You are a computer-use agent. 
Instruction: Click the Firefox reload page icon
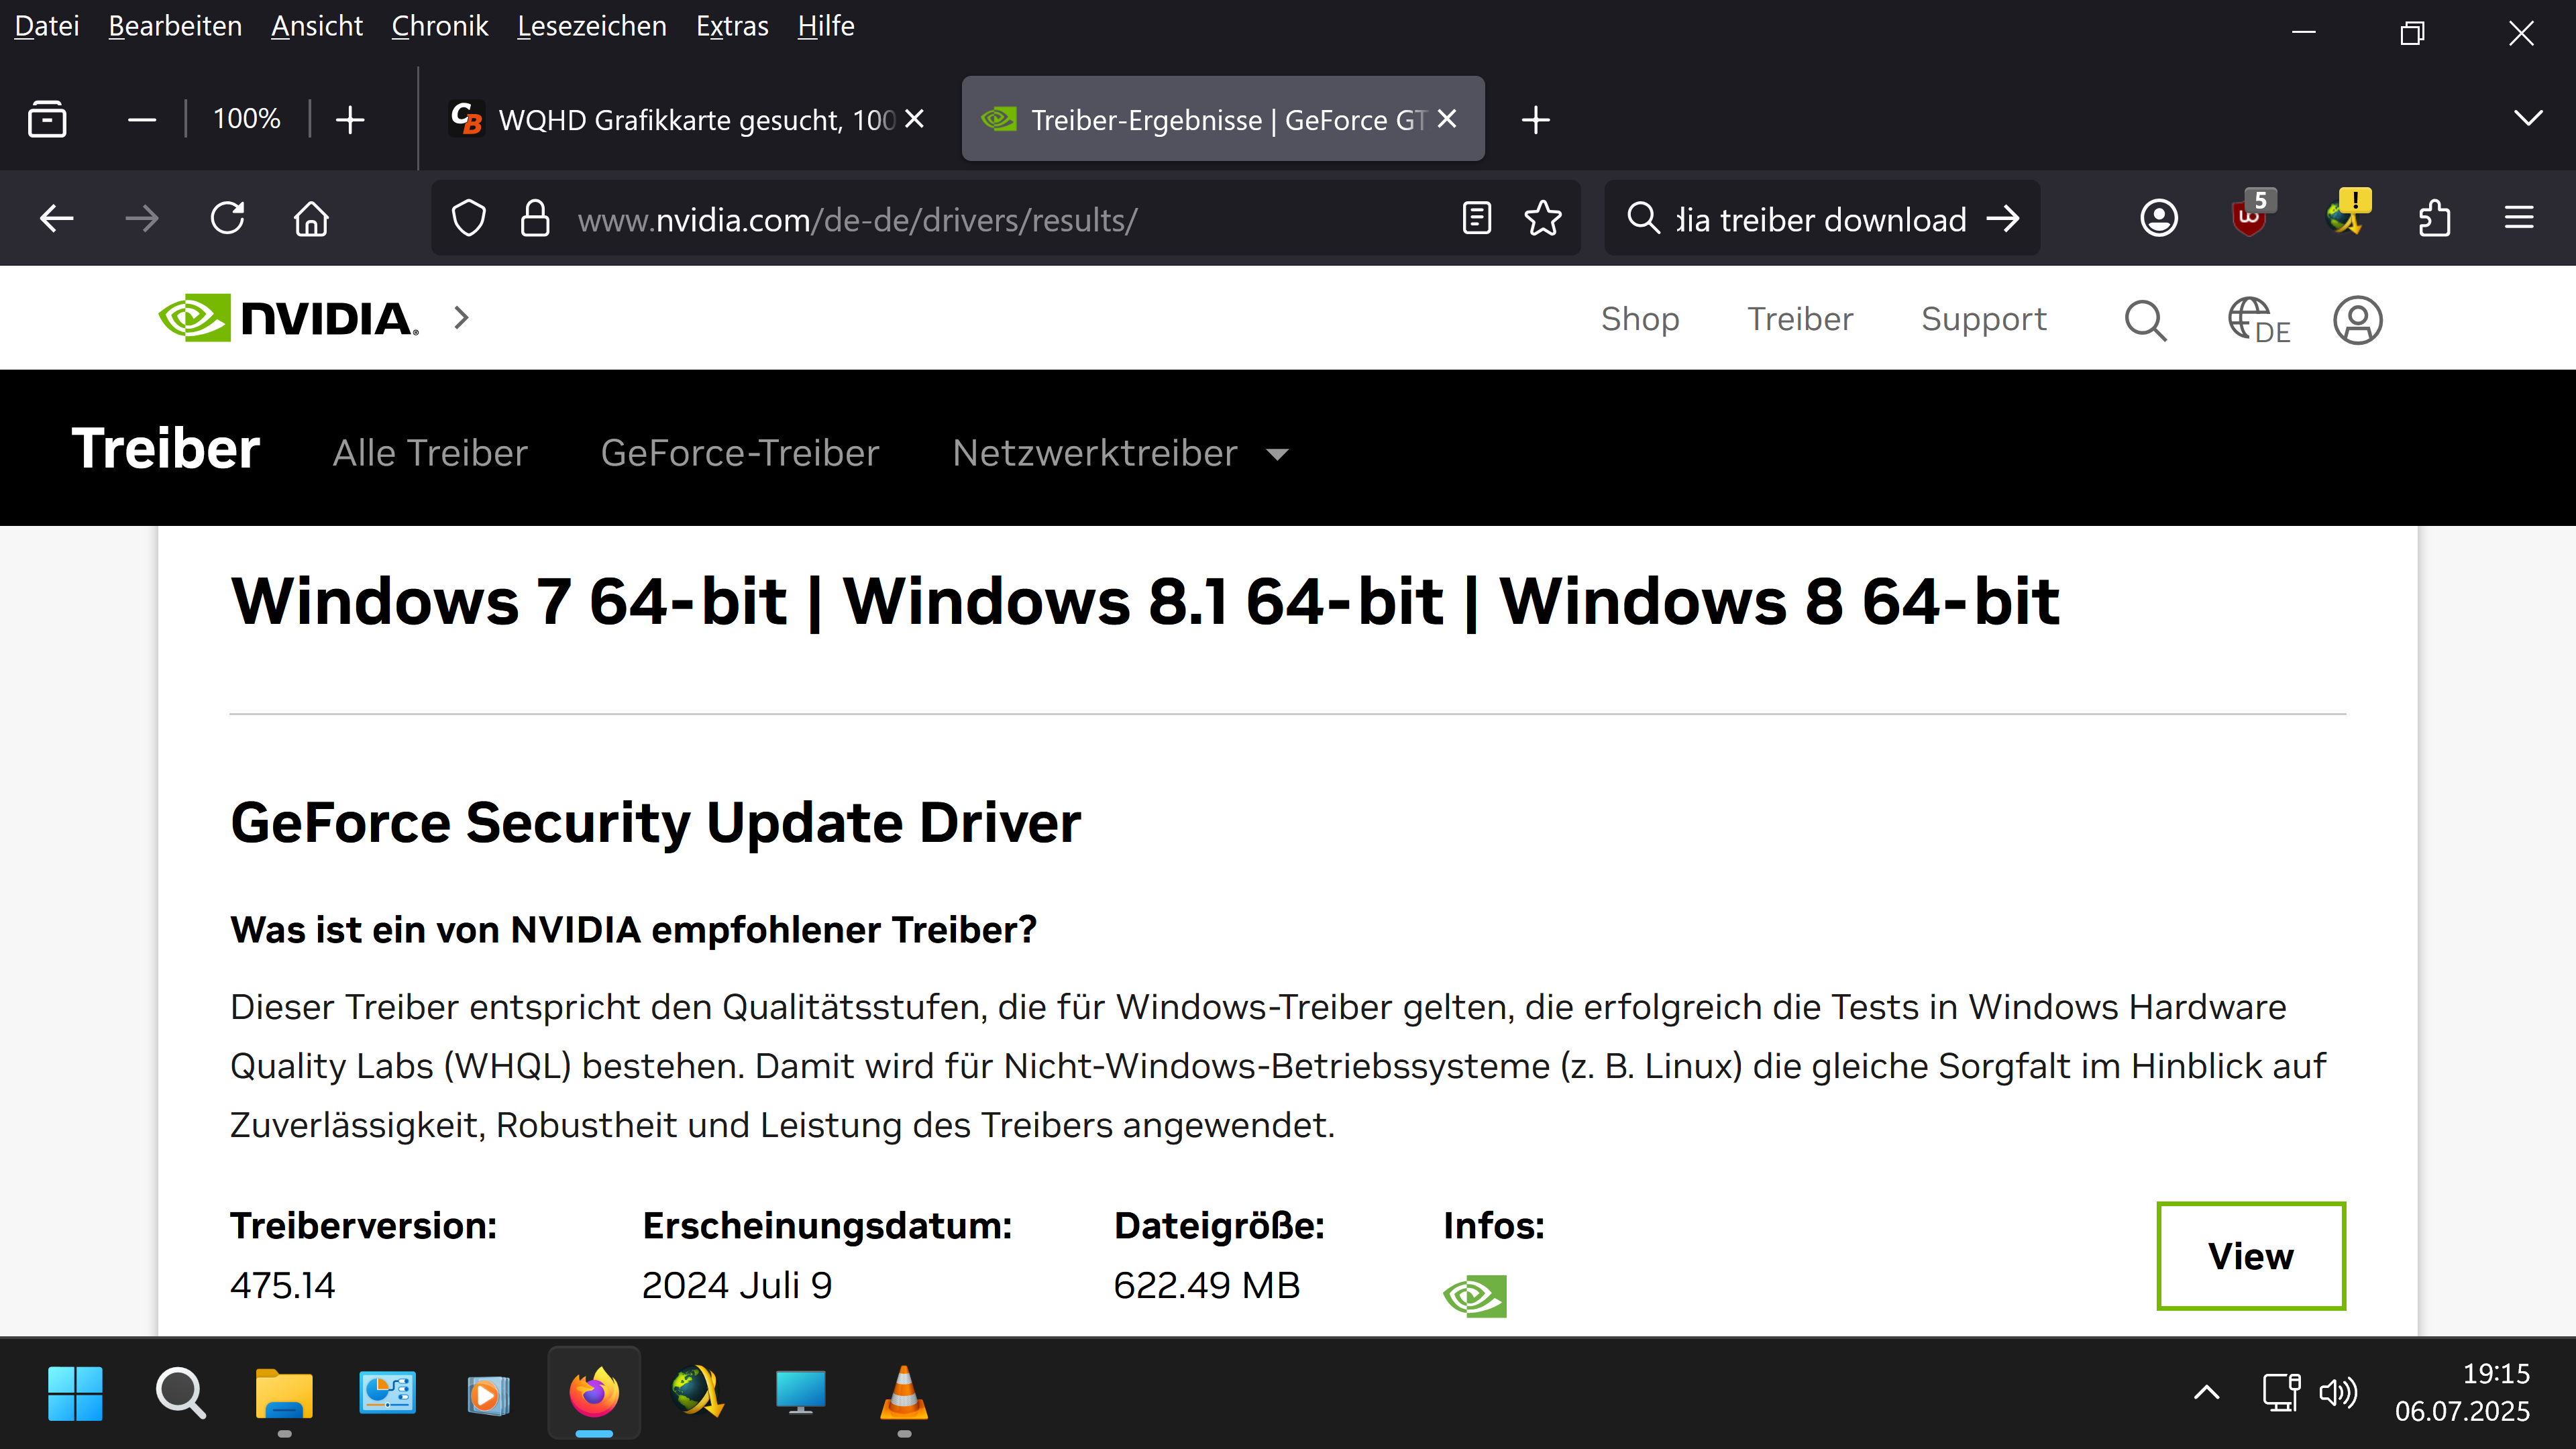(227, 218)
